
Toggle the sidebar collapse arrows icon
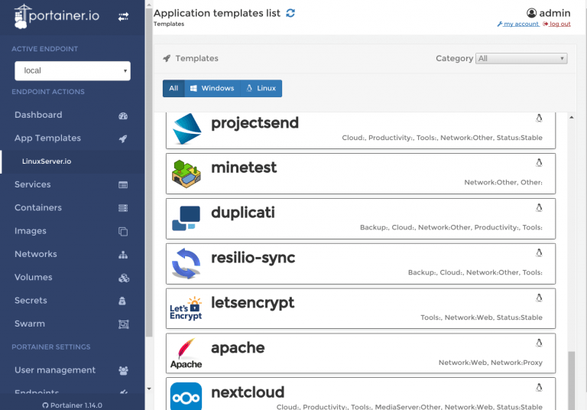pos(123,16)
